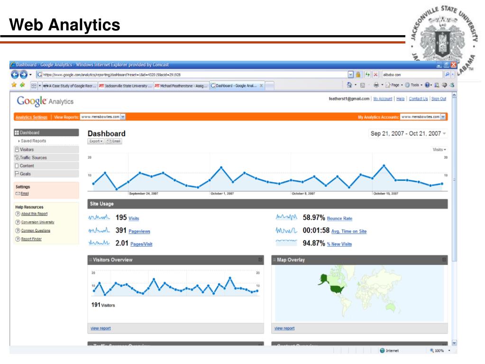
Task: Click the Google Analytics logo
Action: 45,101
